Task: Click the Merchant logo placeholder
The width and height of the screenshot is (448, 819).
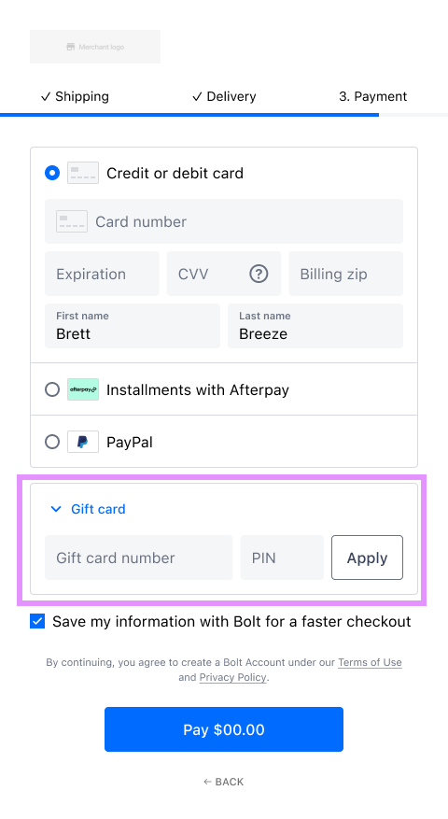Action: [95, 47]
